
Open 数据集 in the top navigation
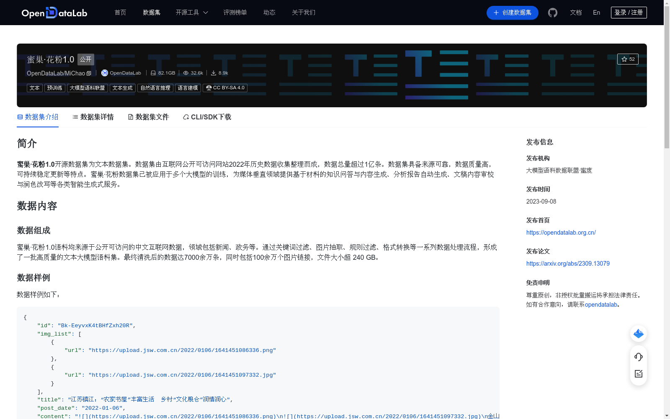(x=152, y=13)
